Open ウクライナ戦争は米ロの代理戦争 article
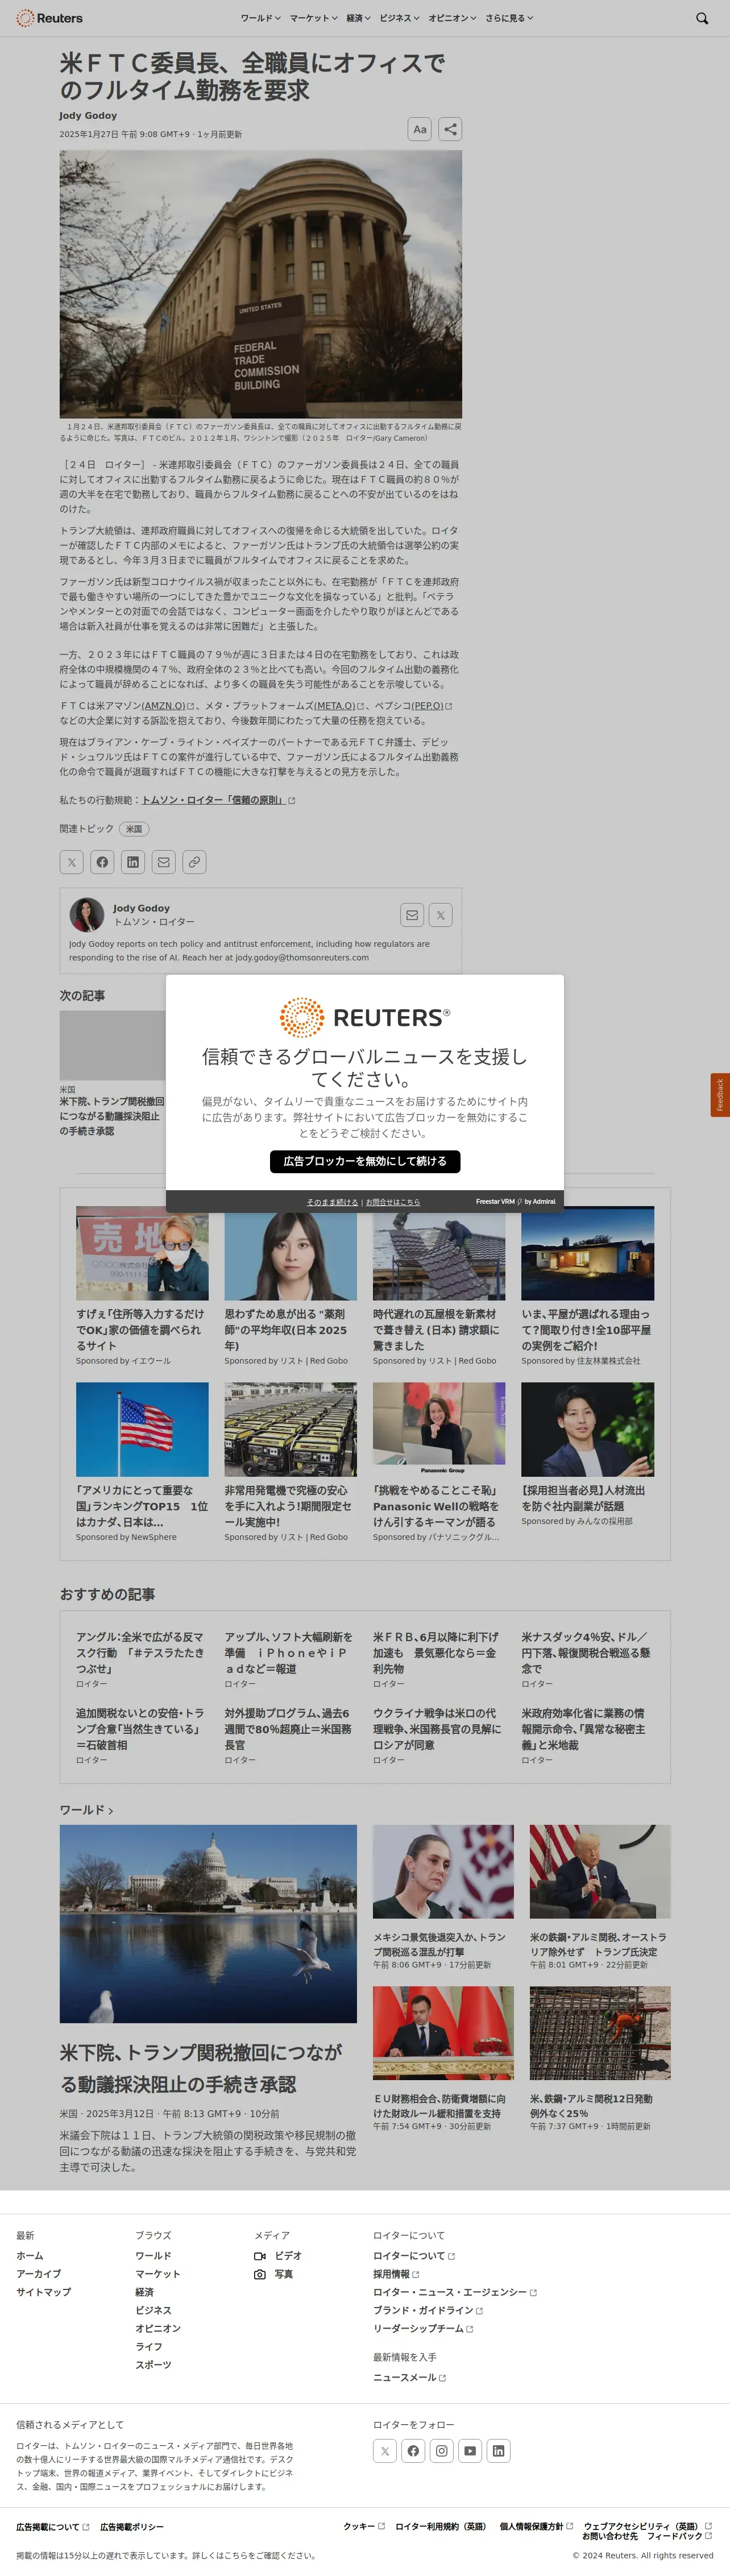Image resolution: width=730 pixels, height=2576 pixels. pos(438,1729)
